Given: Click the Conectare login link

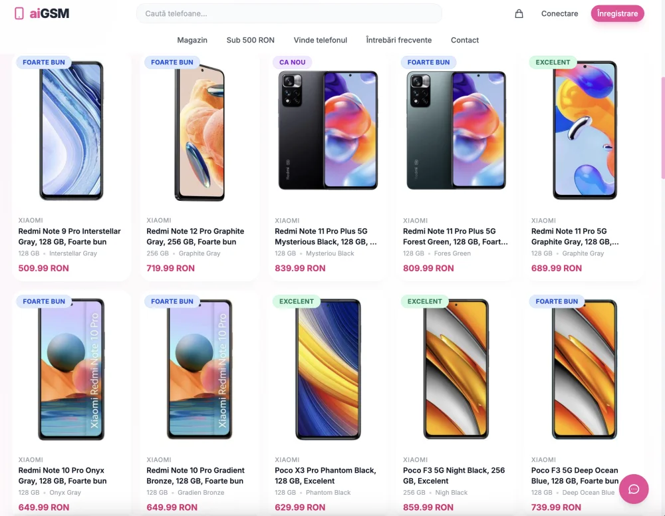Looking at the screenshot, I should click(x=559, y=13).
